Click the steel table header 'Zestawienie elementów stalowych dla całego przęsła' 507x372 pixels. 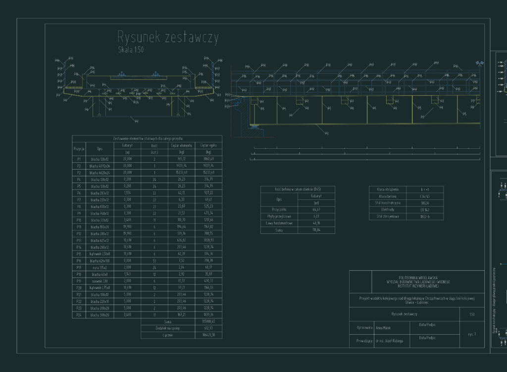(x=148, y=139)
